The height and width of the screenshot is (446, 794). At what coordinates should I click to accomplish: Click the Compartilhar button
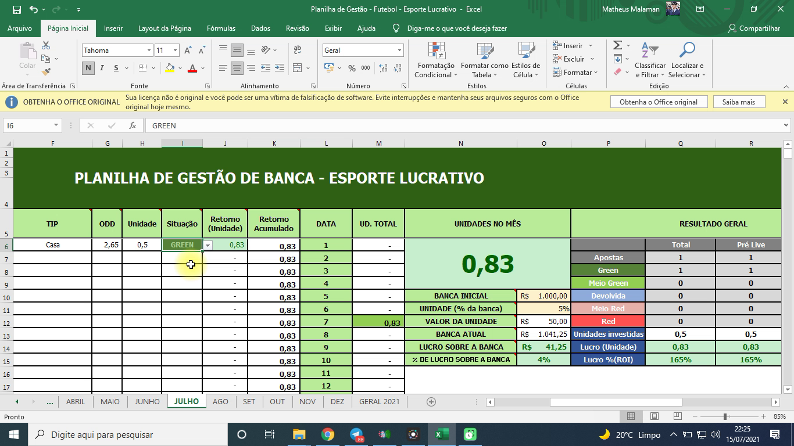coord(754,28)
